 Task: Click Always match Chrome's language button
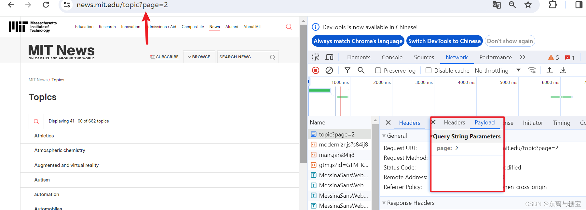(358, 41)
